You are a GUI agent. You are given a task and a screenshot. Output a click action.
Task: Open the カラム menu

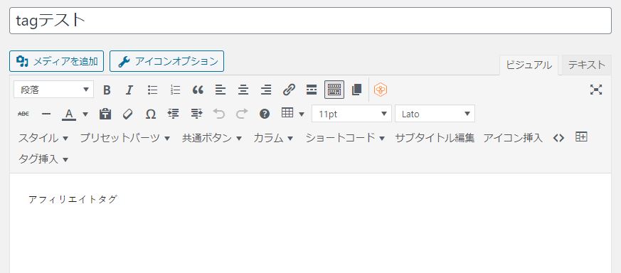click(273, 138)
